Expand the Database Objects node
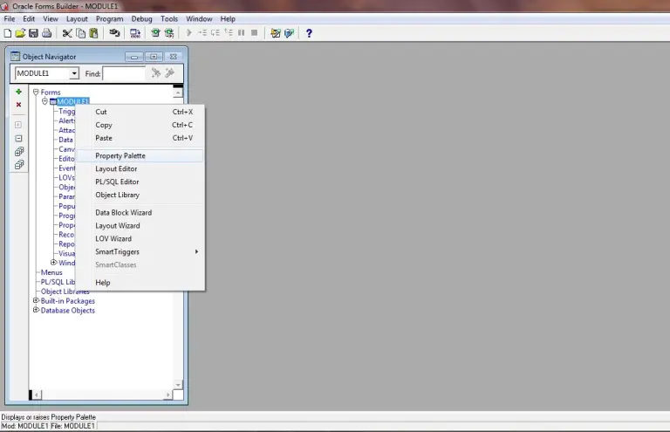 pyautogui.click(x=36, y=310)
